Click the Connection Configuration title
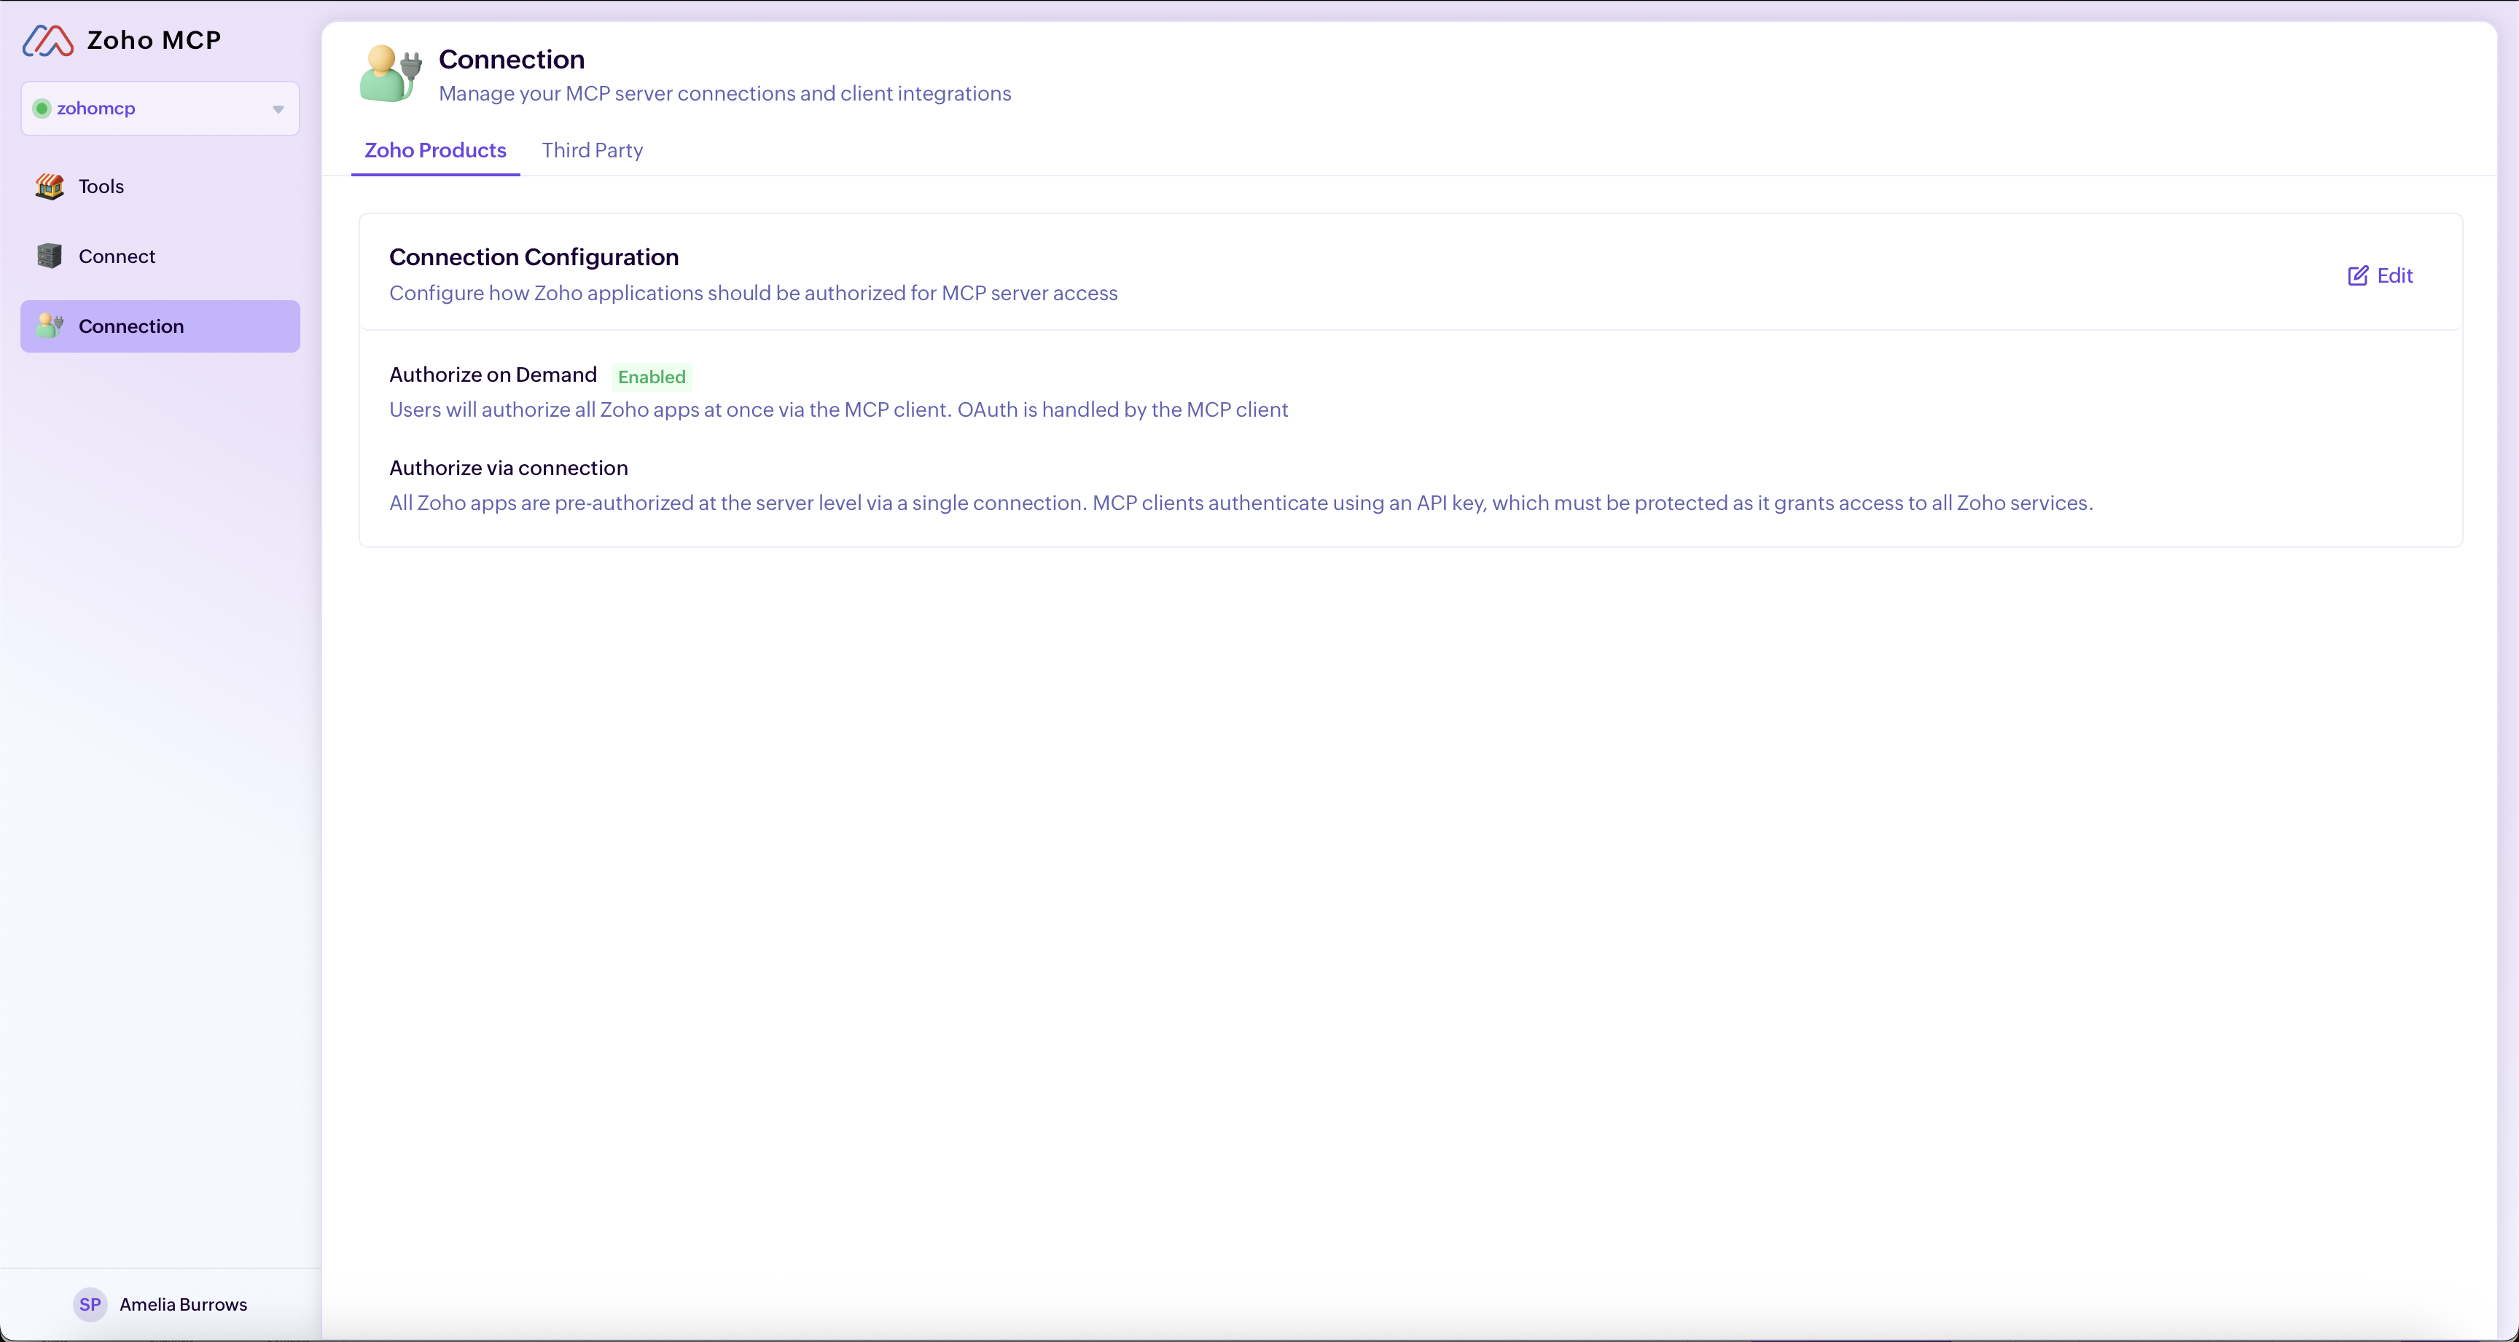The height and width of the screenshot is (1342, 2519). click(534, 257)
